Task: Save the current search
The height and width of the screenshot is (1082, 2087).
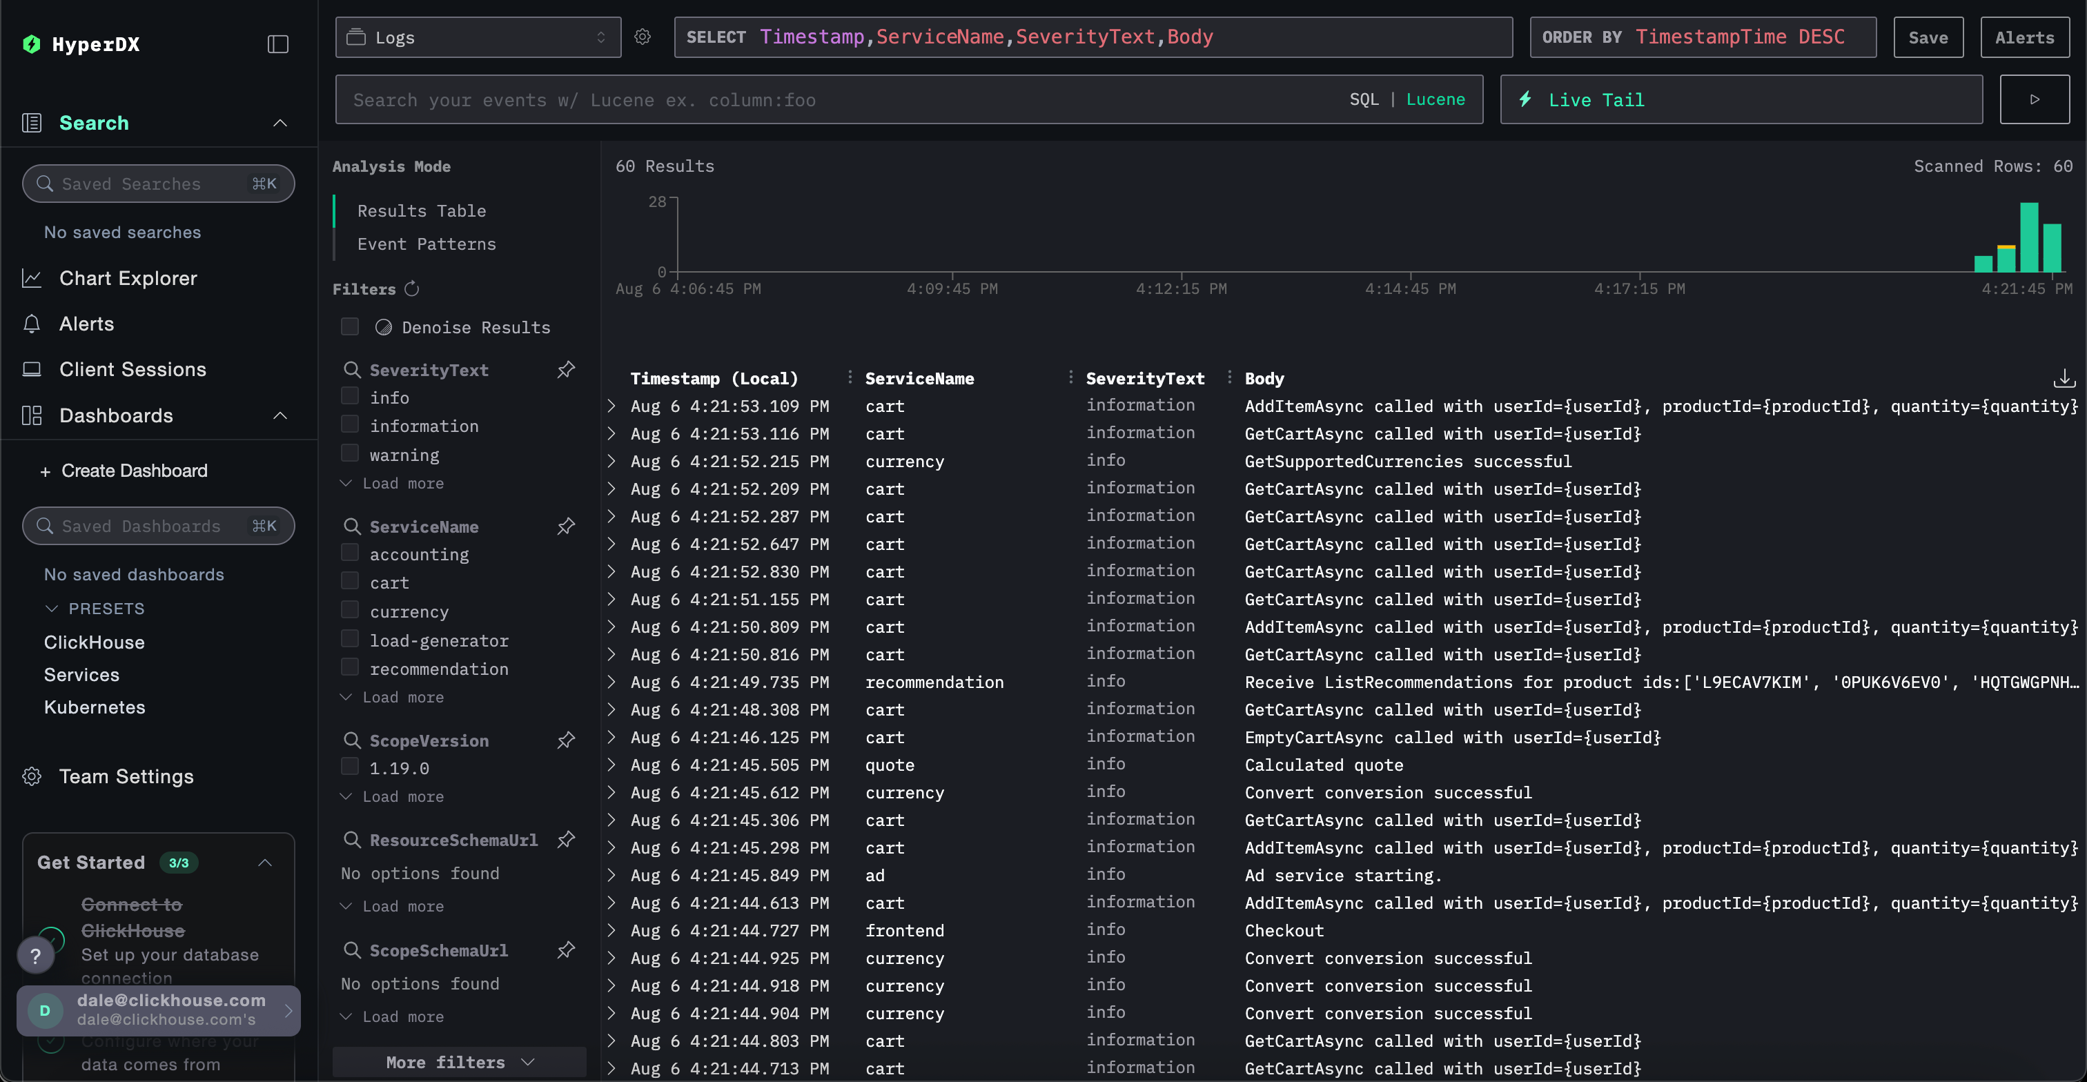Action: click(1928, 37)
